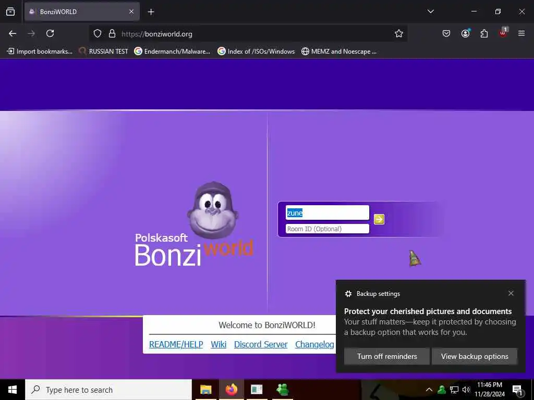534x400 pixels.
Task: Click Turn off reminders button
Action: click(387, 356)
